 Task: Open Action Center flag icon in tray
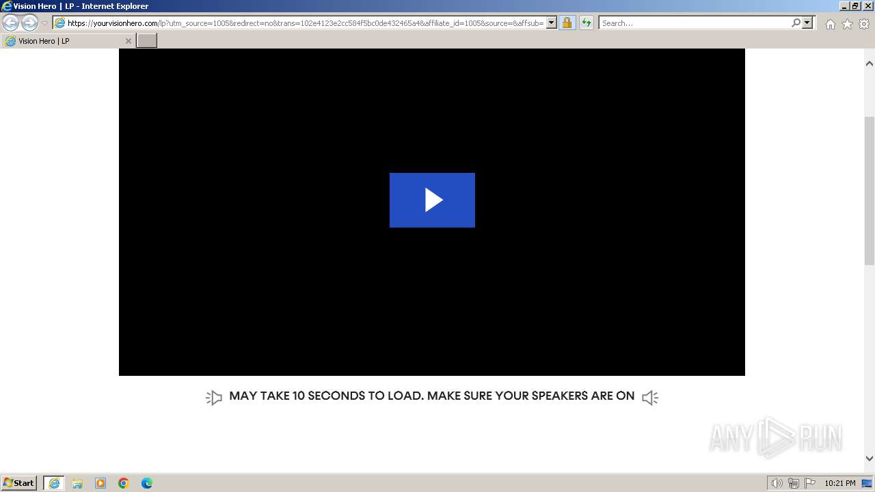coord(810,483)
